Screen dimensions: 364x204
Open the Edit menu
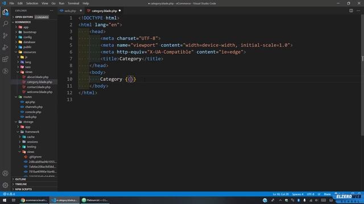coord(20,3)
